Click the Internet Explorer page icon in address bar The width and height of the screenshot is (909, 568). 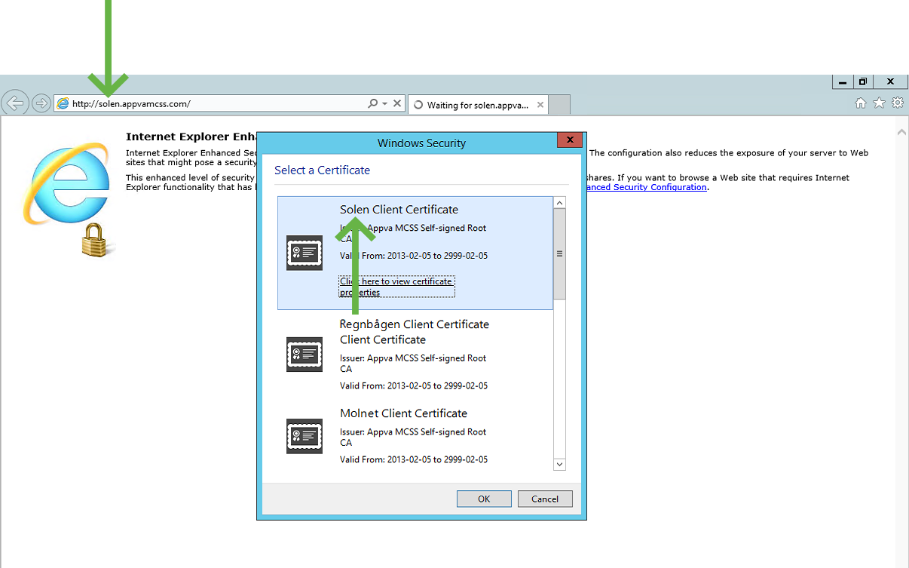coord(63,103)
